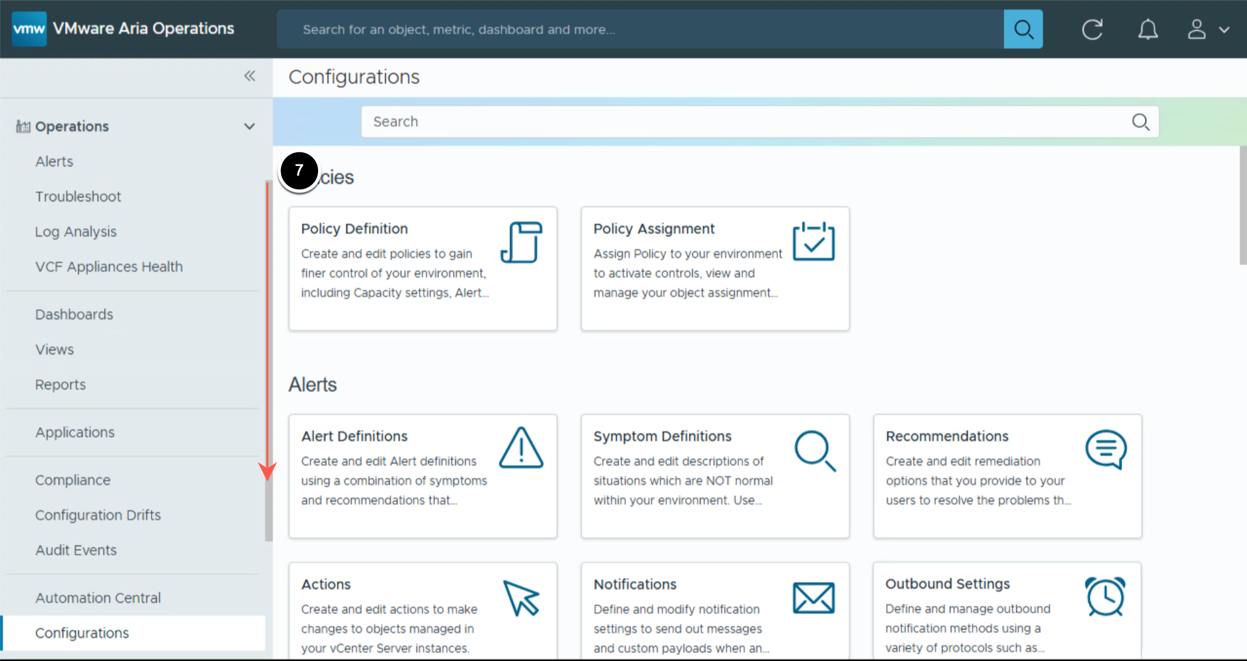Click the global search magnifier button
This screenshot has width=1247, height=661.
1023,29
